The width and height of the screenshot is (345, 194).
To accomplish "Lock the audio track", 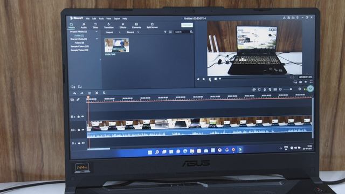I will pyautogui.click(x=79, y=143).
